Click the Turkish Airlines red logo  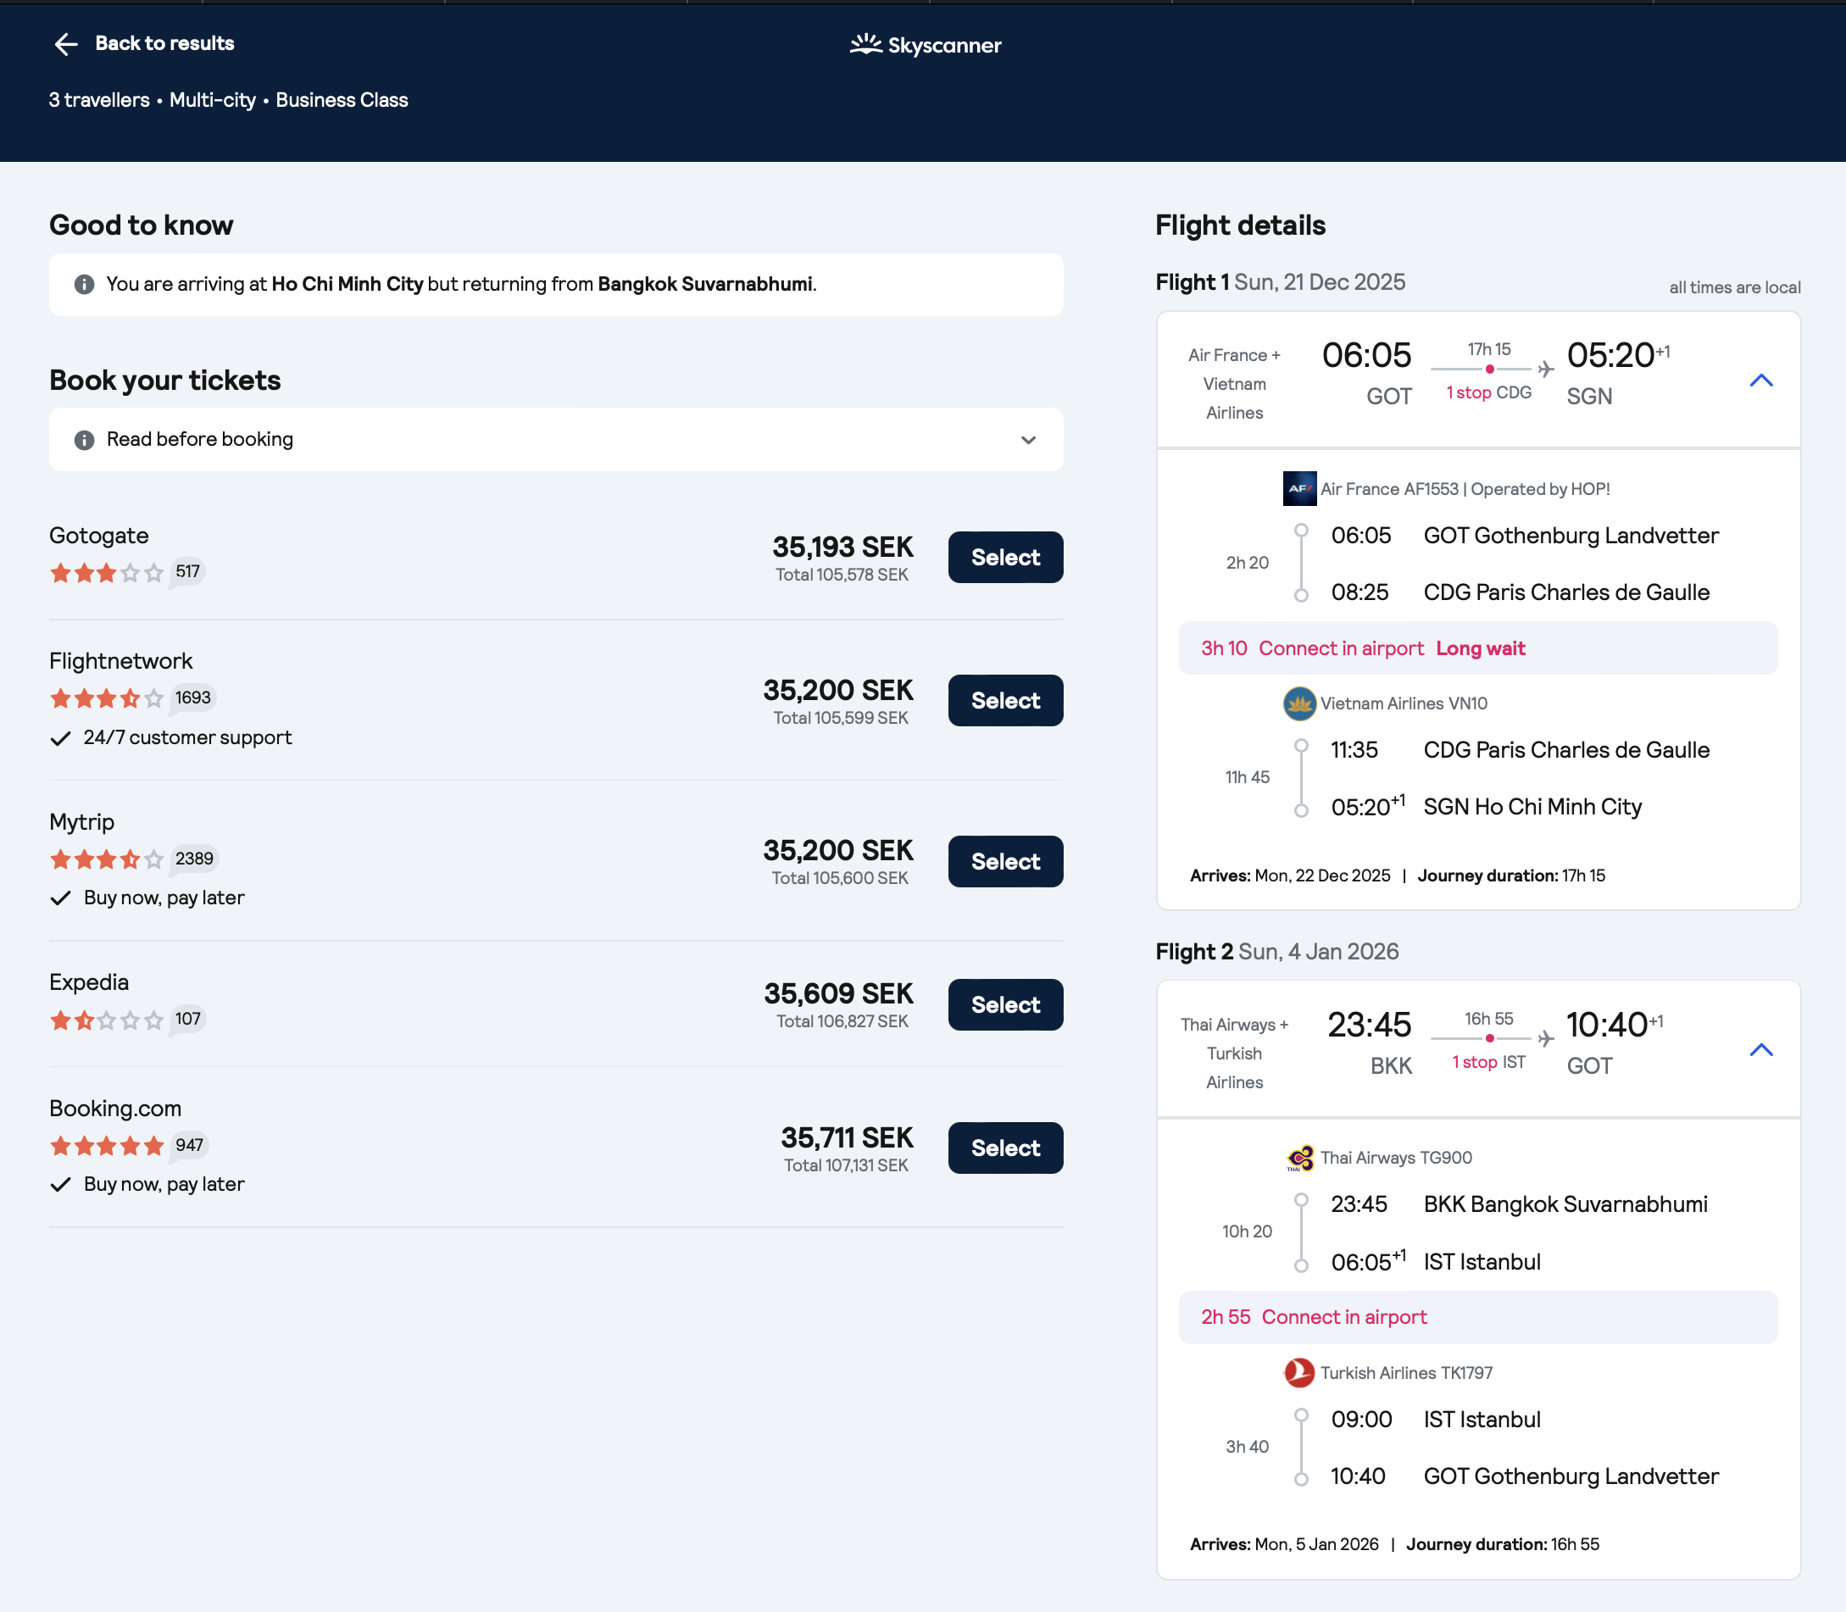1298,1373
